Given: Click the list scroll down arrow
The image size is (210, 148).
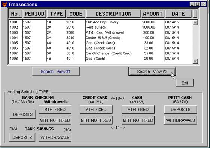Looking at the screenshot, I should coord(195,62).
